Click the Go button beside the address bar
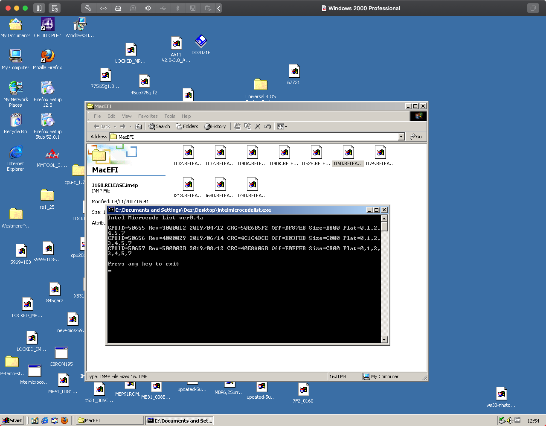Screen dimensions: 546x426 (416, 137)
